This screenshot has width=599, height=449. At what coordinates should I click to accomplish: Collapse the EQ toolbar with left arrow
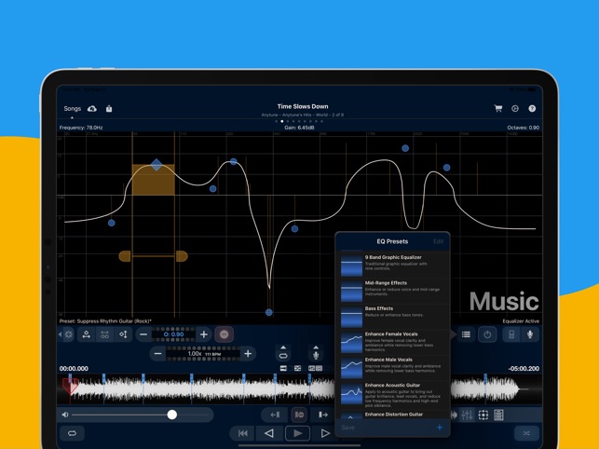(60, 334)
